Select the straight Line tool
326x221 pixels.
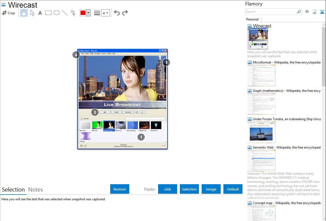[x=65, y=13]
